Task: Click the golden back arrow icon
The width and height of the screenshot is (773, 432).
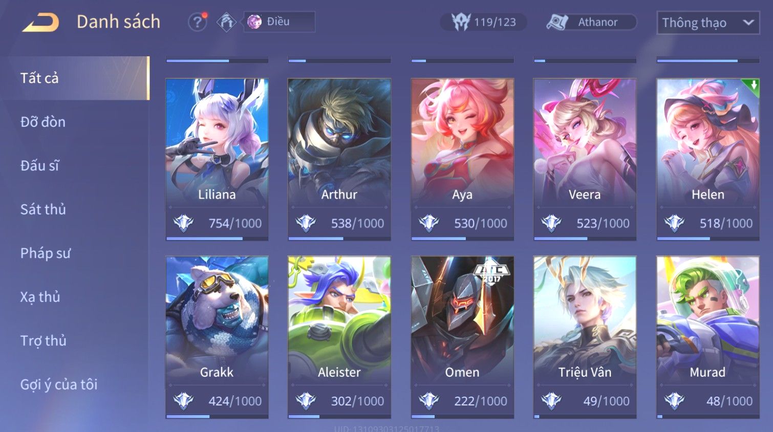Action: click(41, 23)
